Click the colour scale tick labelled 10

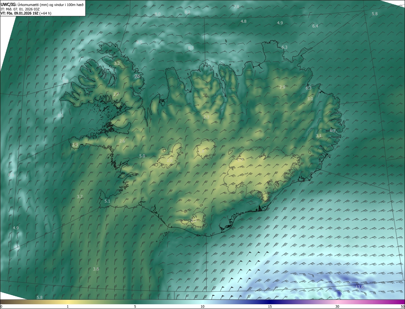tap(202, 307)
